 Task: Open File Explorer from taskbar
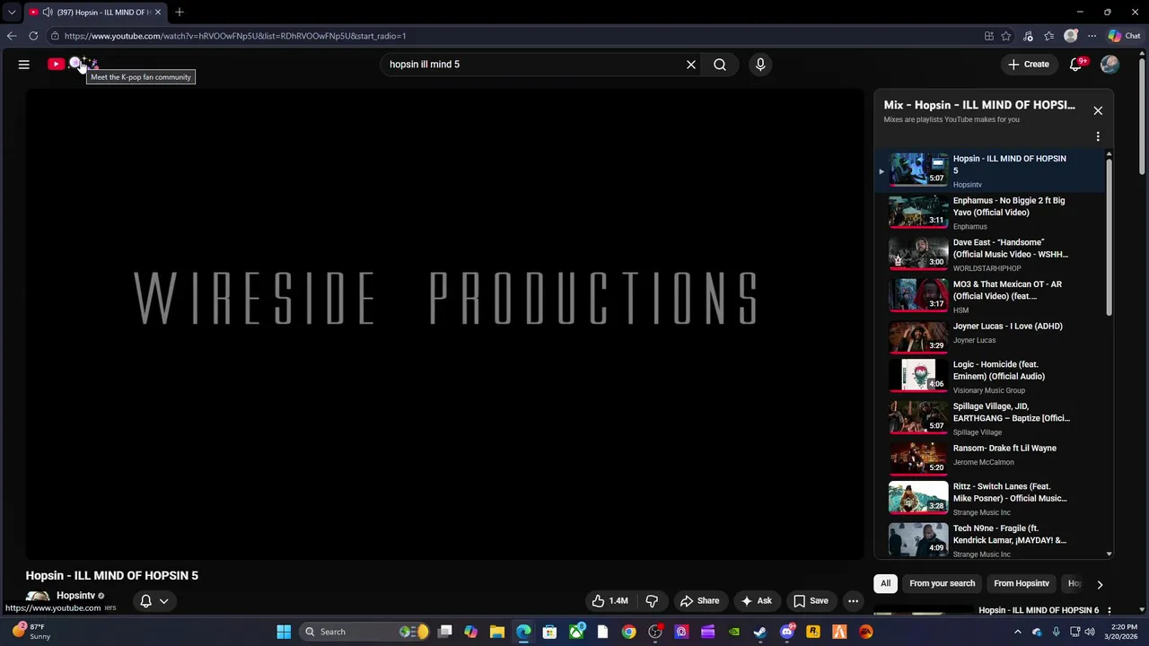(x=497, y=632)
